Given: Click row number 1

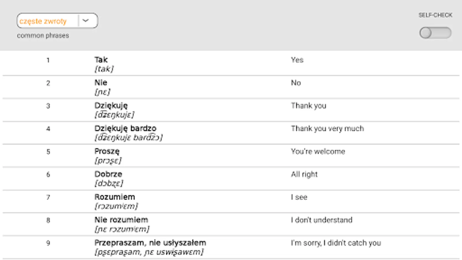Looking at the screenshot, I should (x=48, y=60).
